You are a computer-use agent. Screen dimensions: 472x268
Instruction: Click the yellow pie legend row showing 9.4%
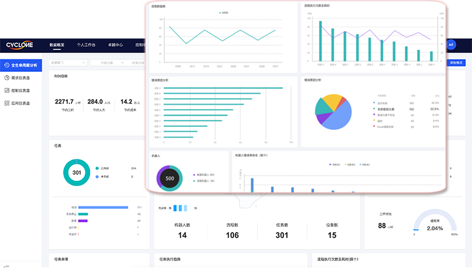pyautogui.click(x=406, y=121)
